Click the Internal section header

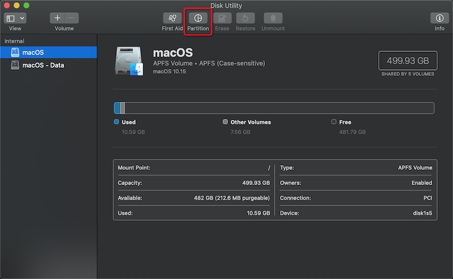(15, 41)
